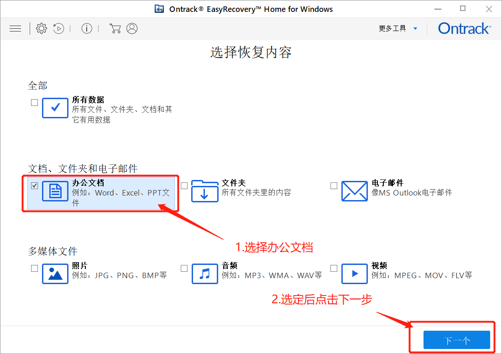Click description 例如：JPG、PNG、BMP等
This screenshot has height=354, width=502.
(x=120, y=275)
